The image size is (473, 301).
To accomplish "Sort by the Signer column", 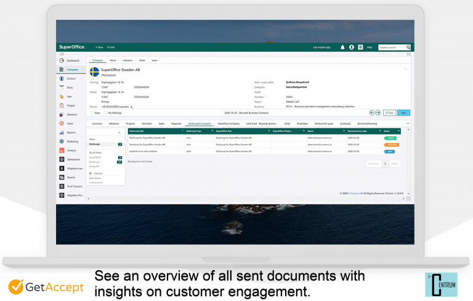I will click(x=344, y=131).
